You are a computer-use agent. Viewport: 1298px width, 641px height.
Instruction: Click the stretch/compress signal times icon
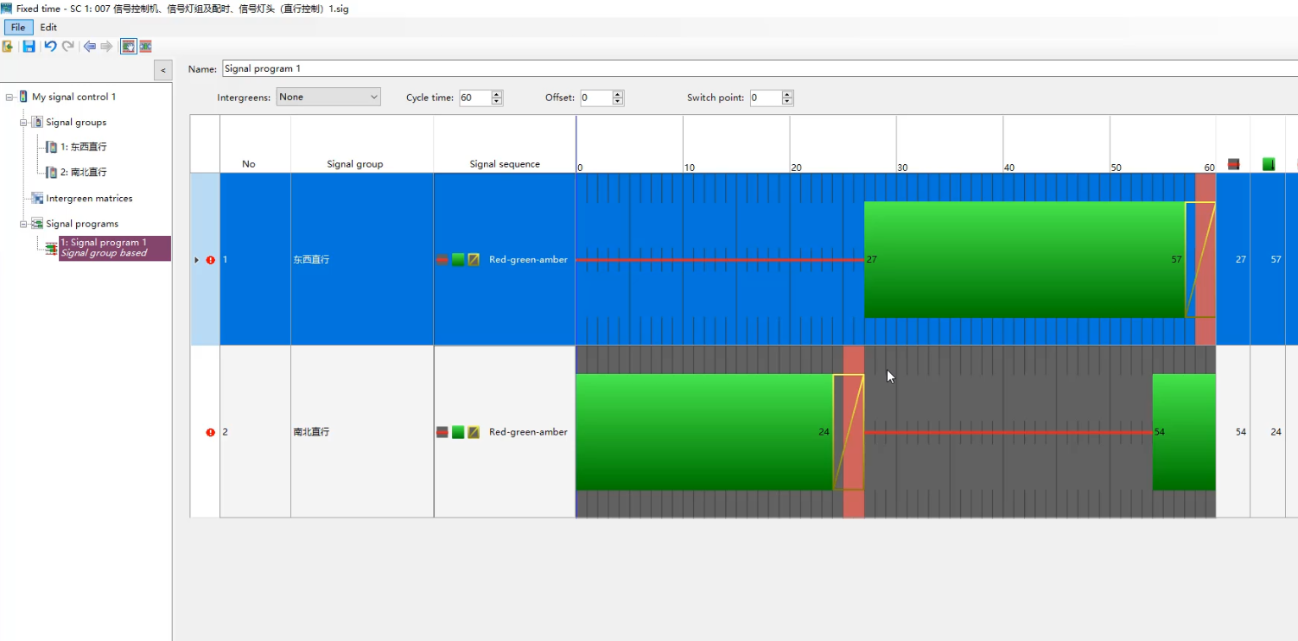click(145, 47)
